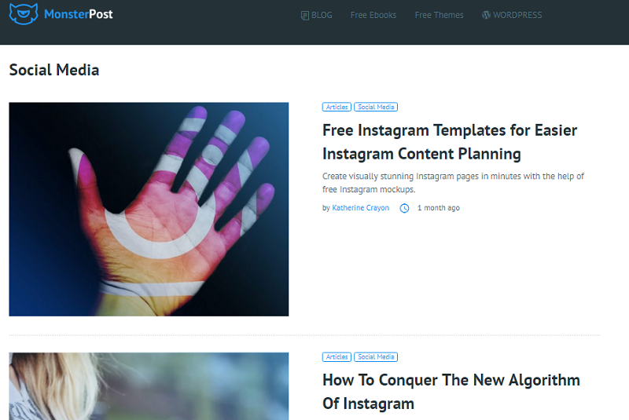Click the MonsterPost cat logo icon

[24, 13]
